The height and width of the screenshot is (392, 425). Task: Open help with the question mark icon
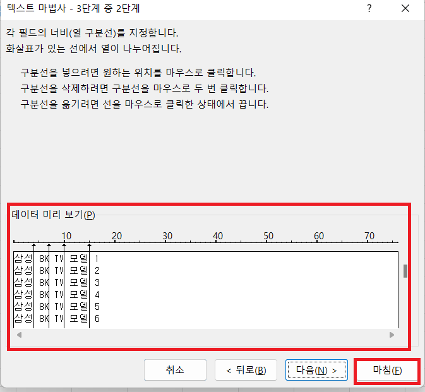pyautogui.click(x=369, y=8)
